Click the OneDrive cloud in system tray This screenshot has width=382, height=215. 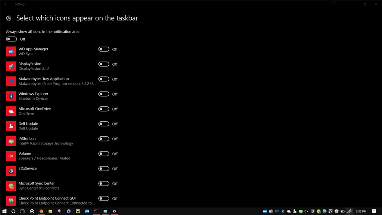[x=289, y=211]
